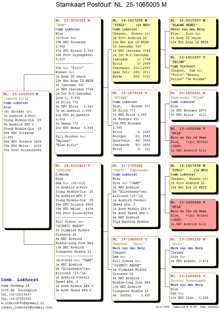Select the "XAVIO" Topbreeder name
The height and width of the screenshot is (314, 219).
tap(130, 170)
